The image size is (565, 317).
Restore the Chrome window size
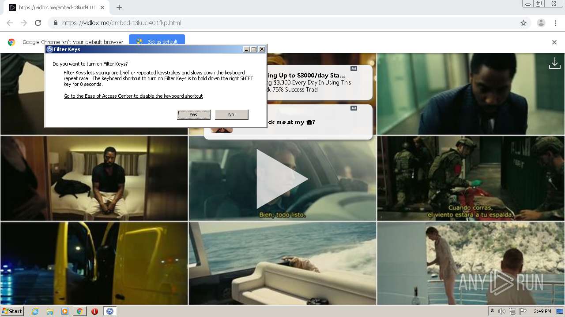539,4
